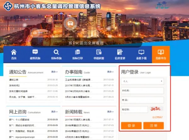Select the 信息变更 edit pencil icon
Screen dimensions: 189x140
[x=120, y=52]
